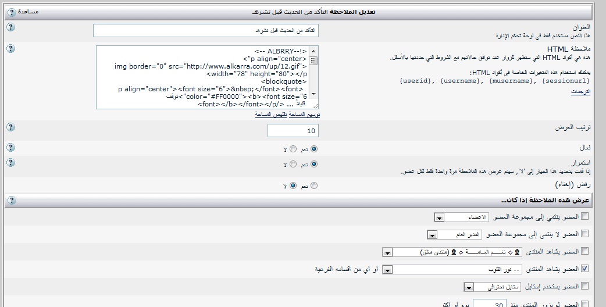
Task: Expand the ستايل احترافي style dropdown
Action: pos(468,287)
